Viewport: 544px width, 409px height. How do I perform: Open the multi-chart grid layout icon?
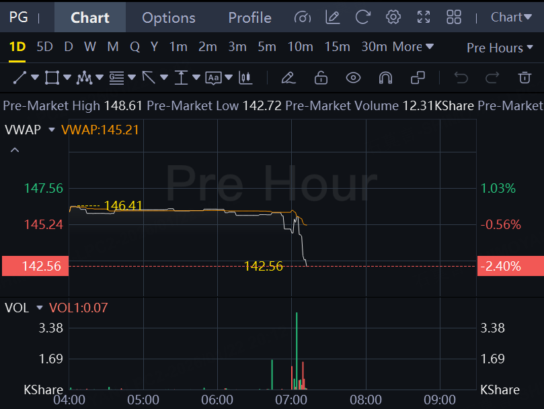click(453, 17)
